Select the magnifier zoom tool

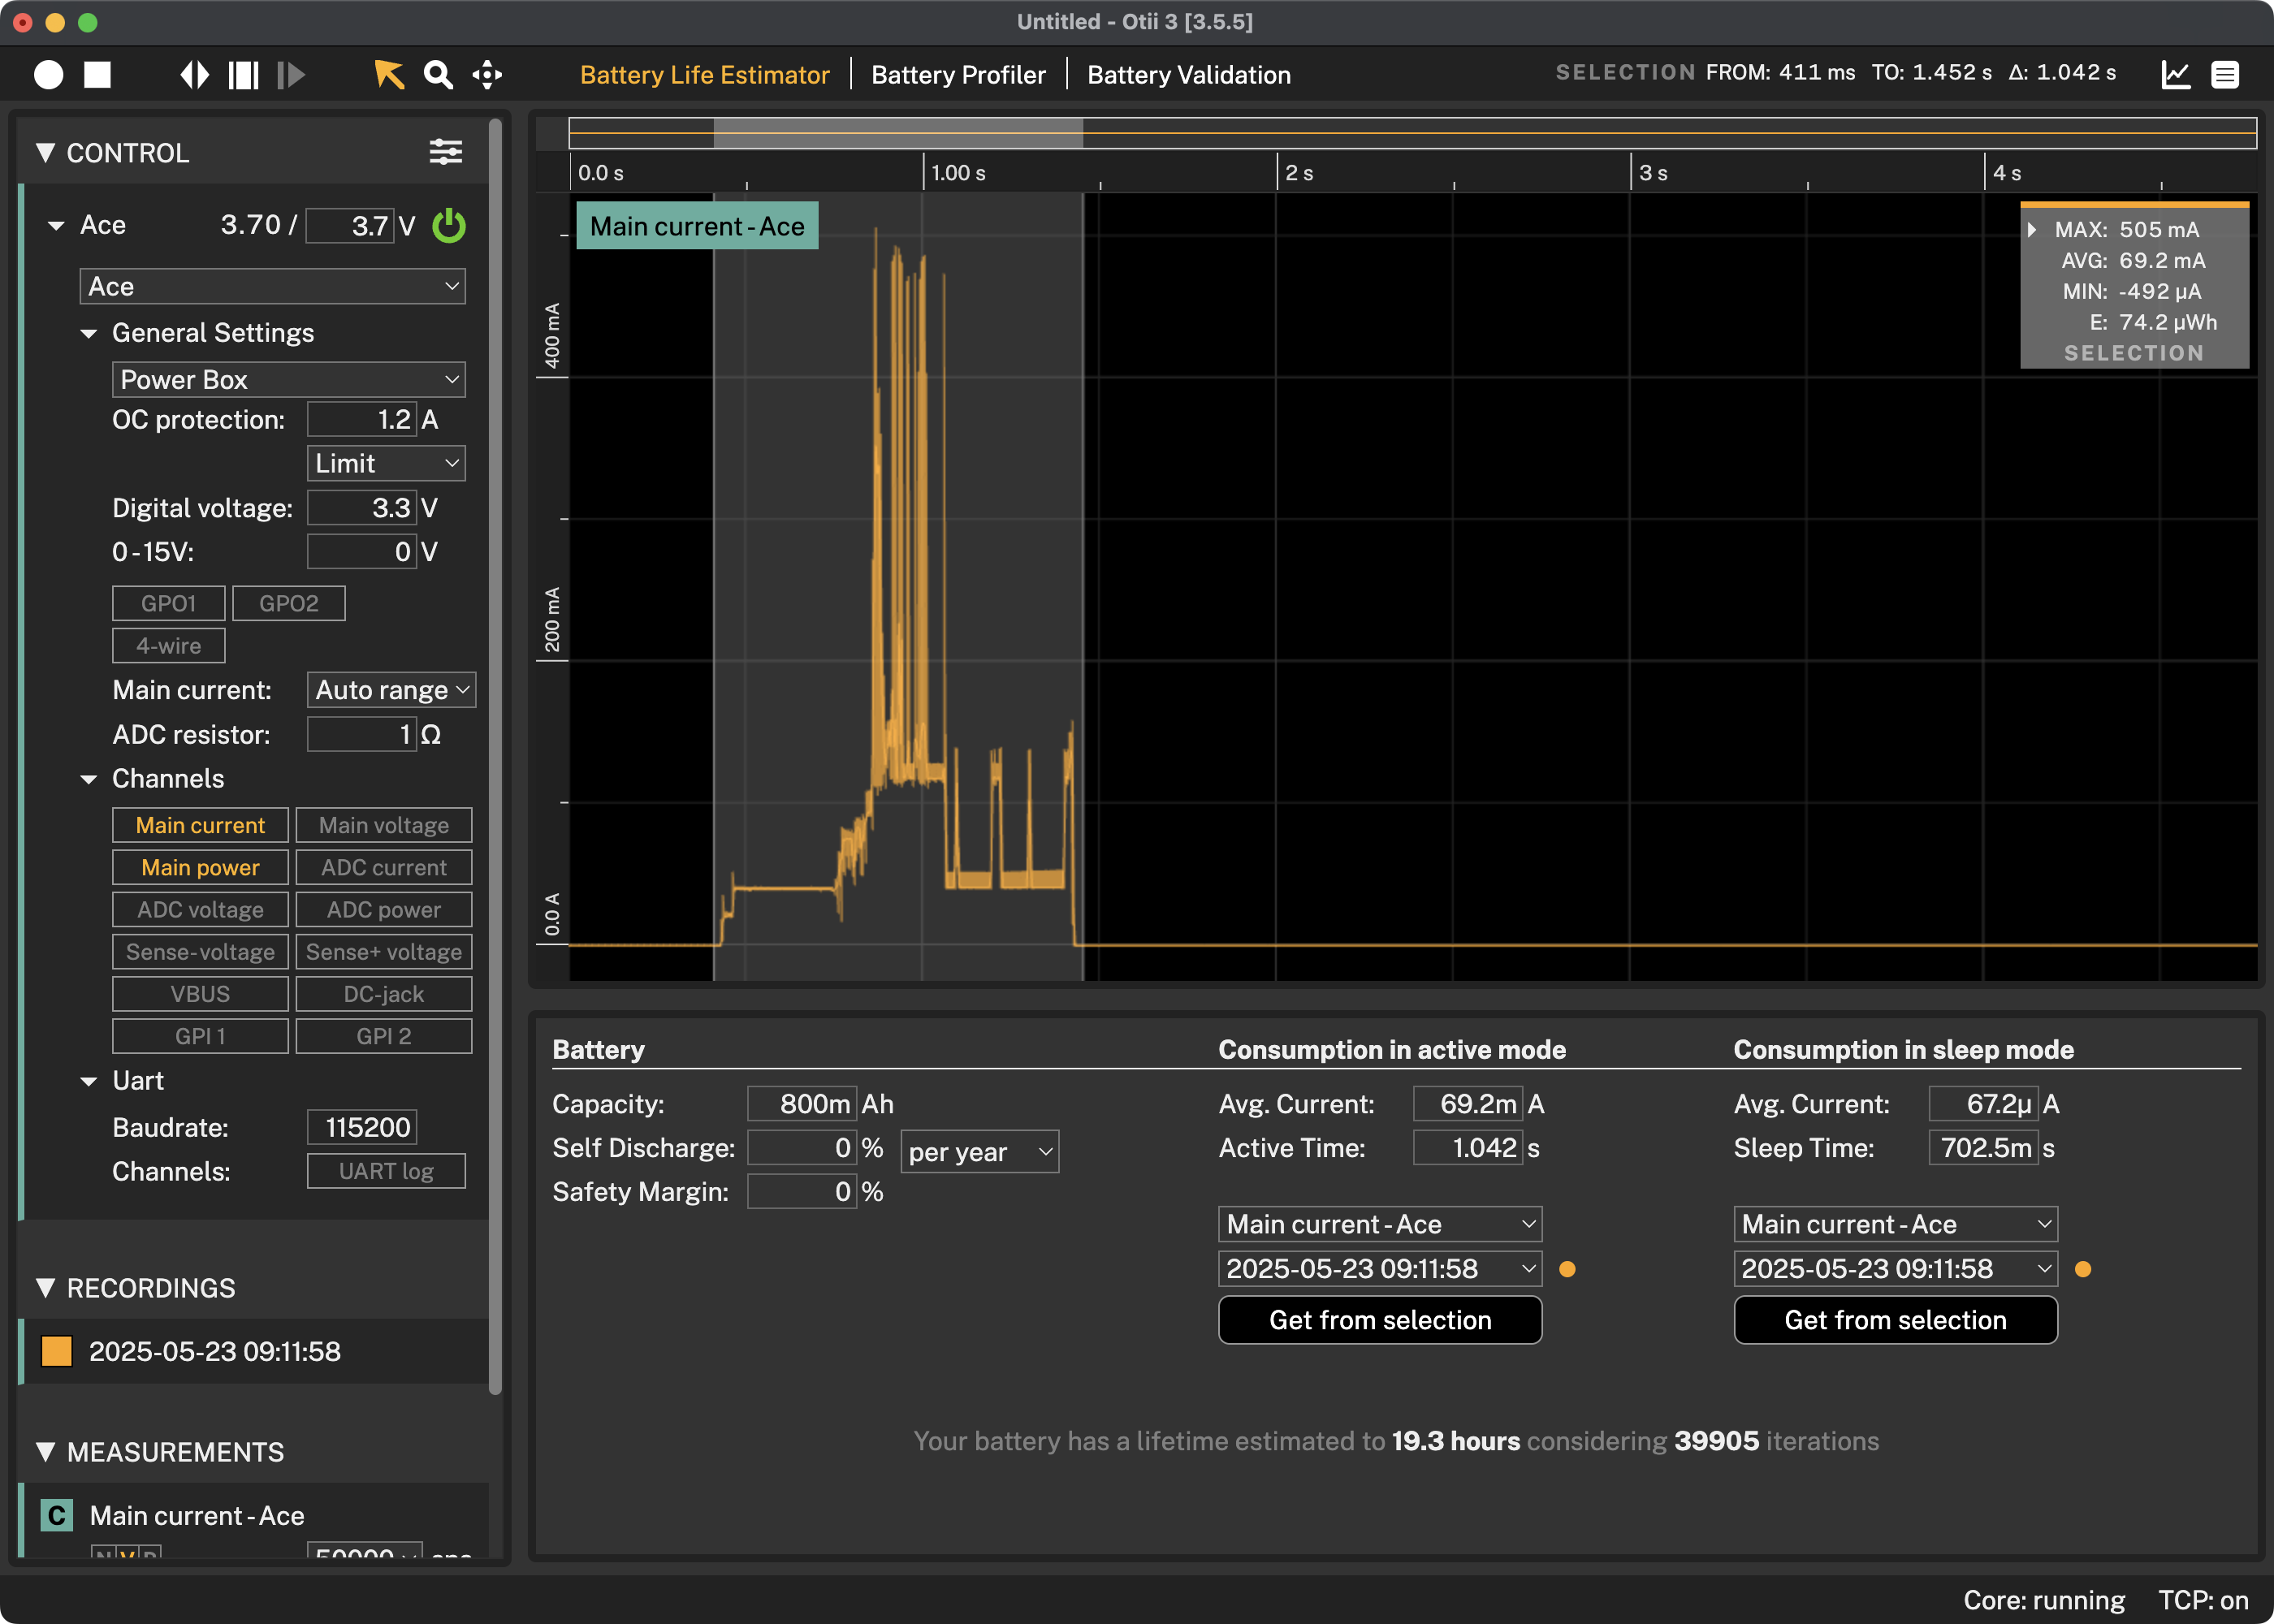(x=438, y=75)
